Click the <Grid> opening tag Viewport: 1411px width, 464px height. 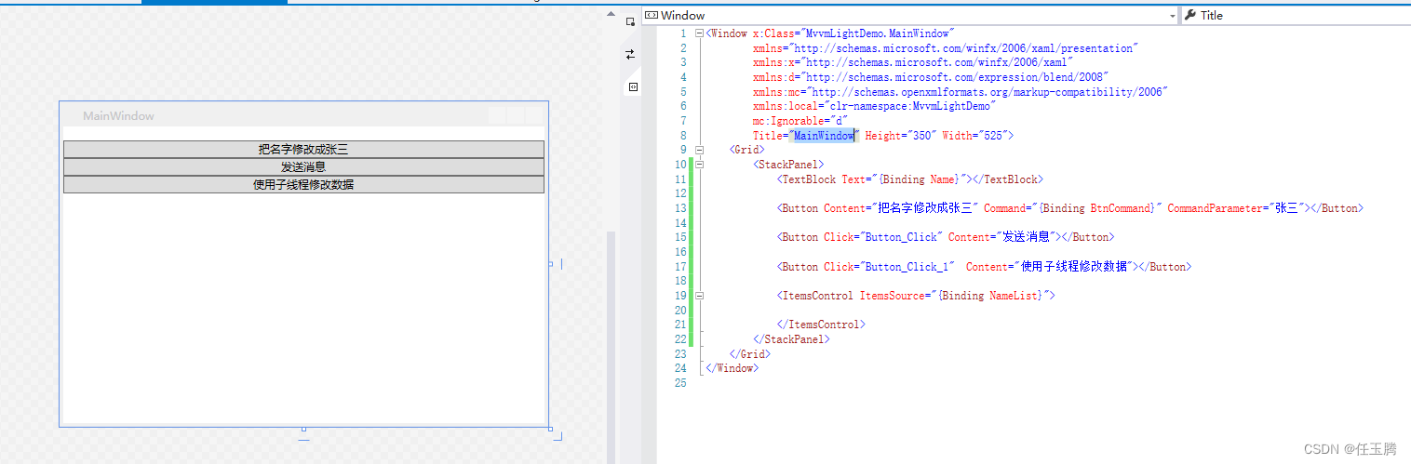pos(747,150)
